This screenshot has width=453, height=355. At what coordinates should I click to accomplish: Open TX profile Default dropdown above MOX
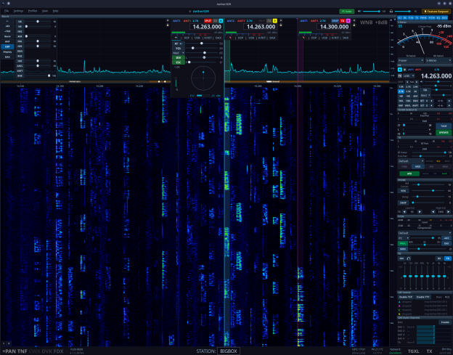(x=411, y=161)
